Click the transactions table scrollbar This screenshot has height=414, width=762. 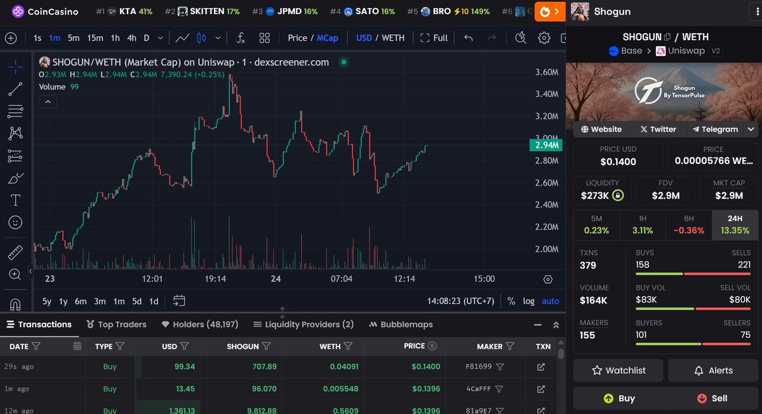[561, 354]
